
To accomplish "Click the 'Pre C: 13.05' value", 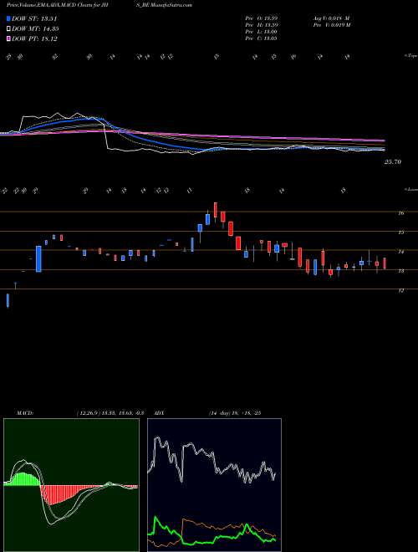I will coord(261,38).
